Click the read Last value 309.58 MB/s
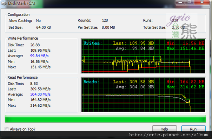The width and height of the screenshot is (212, 139). (40, 89)
